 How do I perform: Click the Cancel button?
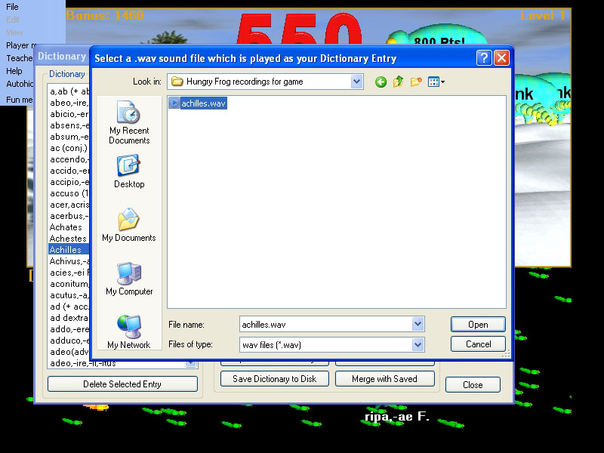(x=478, y=344)
